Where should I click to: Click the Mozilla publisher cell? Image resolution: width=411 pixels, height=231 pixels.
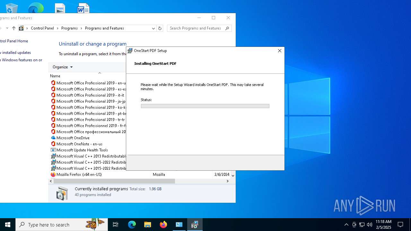pos(159,175)
